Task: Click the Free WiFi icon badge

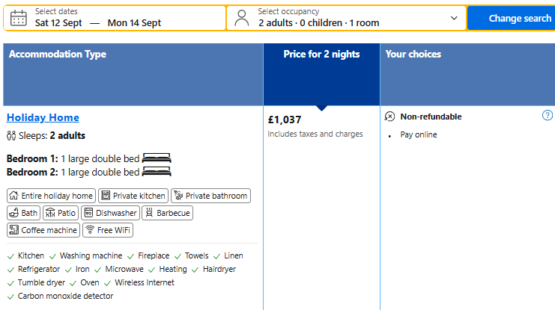Action: pyautogui.click(x=108, y=230)
